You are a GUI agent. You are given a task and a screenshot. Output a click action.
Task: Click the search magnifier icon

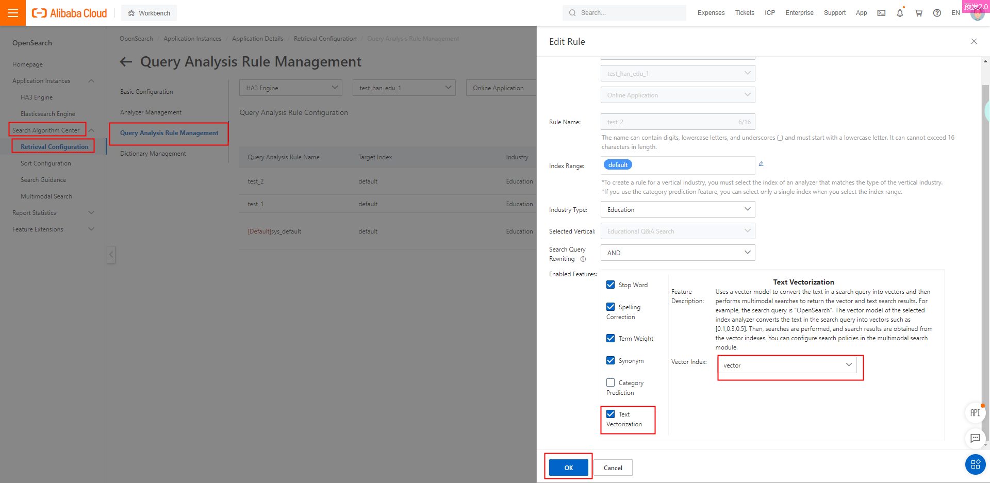tap(572, 13)
